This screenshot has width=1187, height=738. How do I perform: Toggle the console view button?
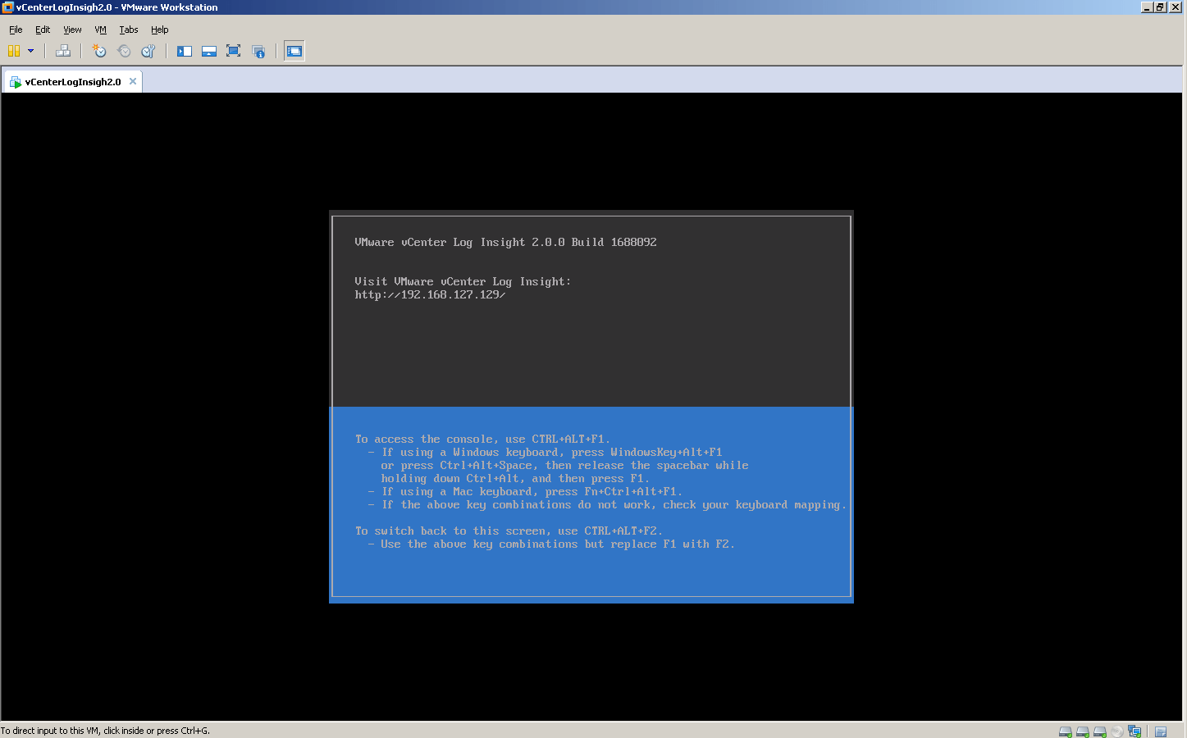(x=294, y=51)
